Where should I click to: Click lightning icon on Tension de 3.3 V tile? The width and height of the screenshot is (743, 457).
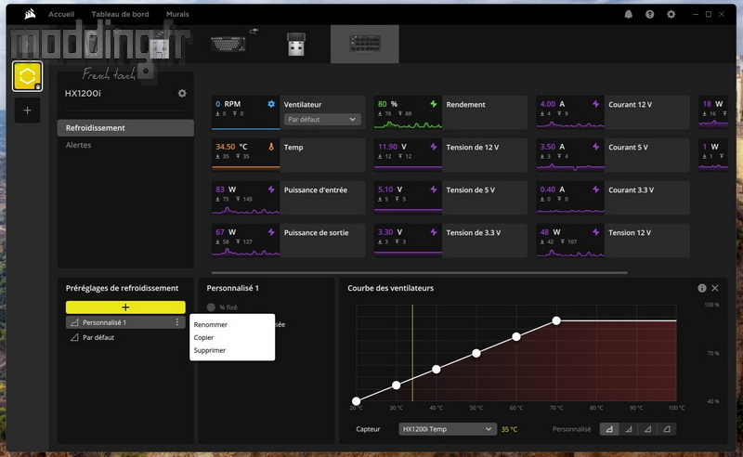pyautogui.click(x=433, y=232)
